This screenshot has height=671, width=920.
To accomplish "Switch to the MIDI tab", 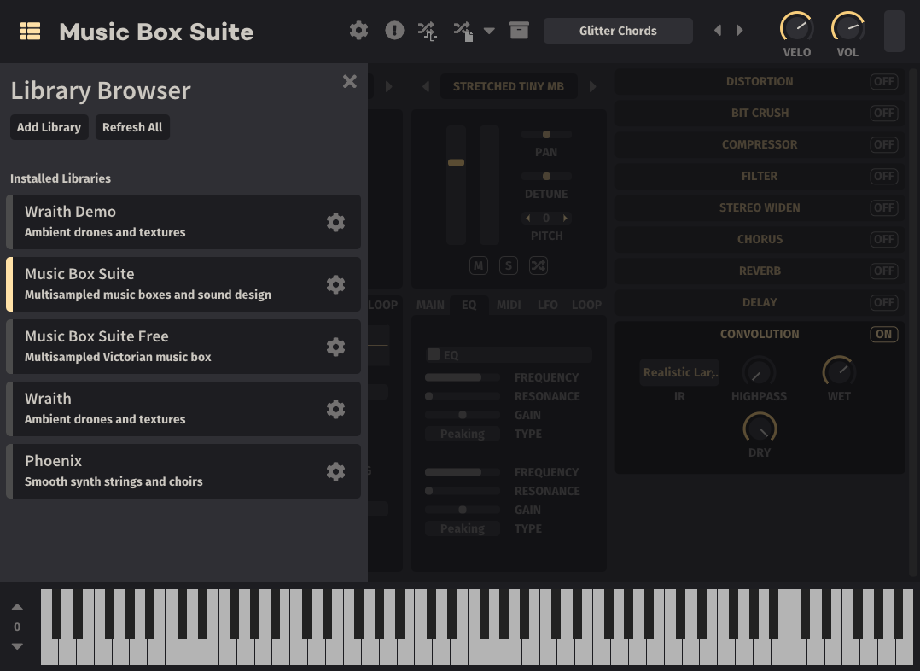I will (x=509, y=305).
